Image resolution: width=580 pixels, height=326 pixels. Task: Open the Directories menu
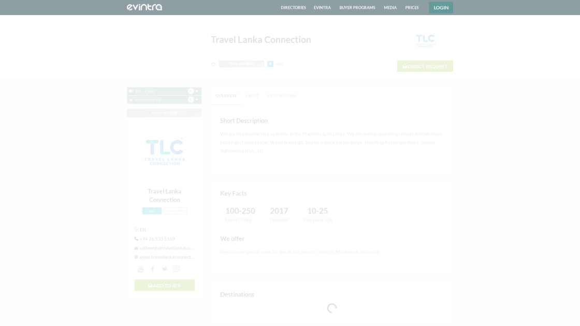[293, 8]
